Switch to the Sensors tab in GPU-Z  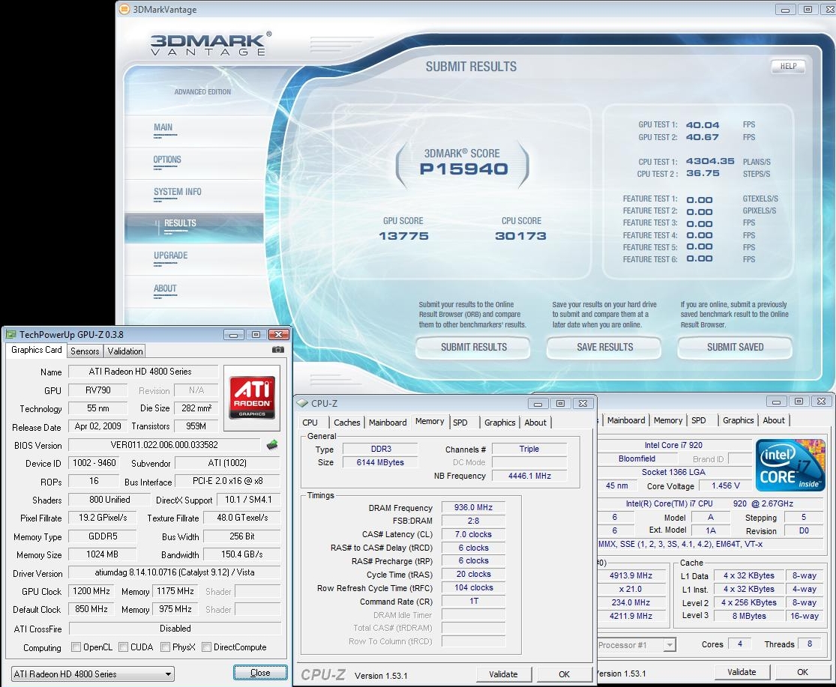coord(85,351)
